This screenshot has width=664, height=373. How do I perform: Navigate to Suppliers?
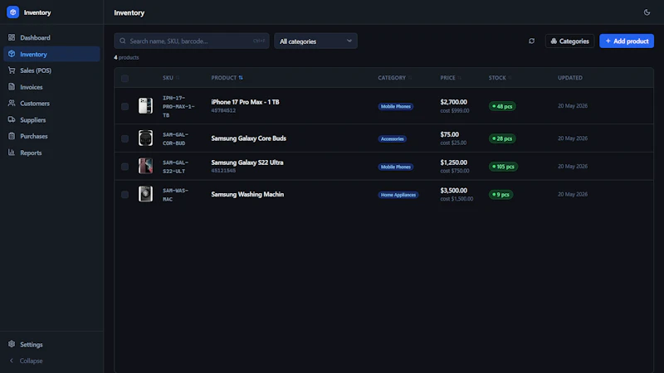click(x=51, y=119)
